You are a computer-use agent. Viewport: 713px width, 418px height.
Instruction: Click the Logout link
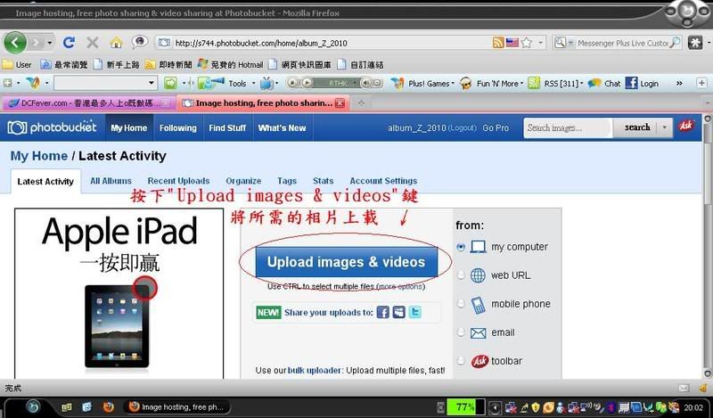click(x=462, y=128)
